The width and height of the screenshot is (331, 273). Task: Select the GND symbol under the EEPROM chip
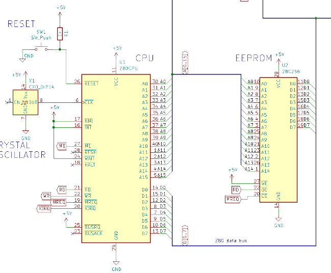(278, 222)
